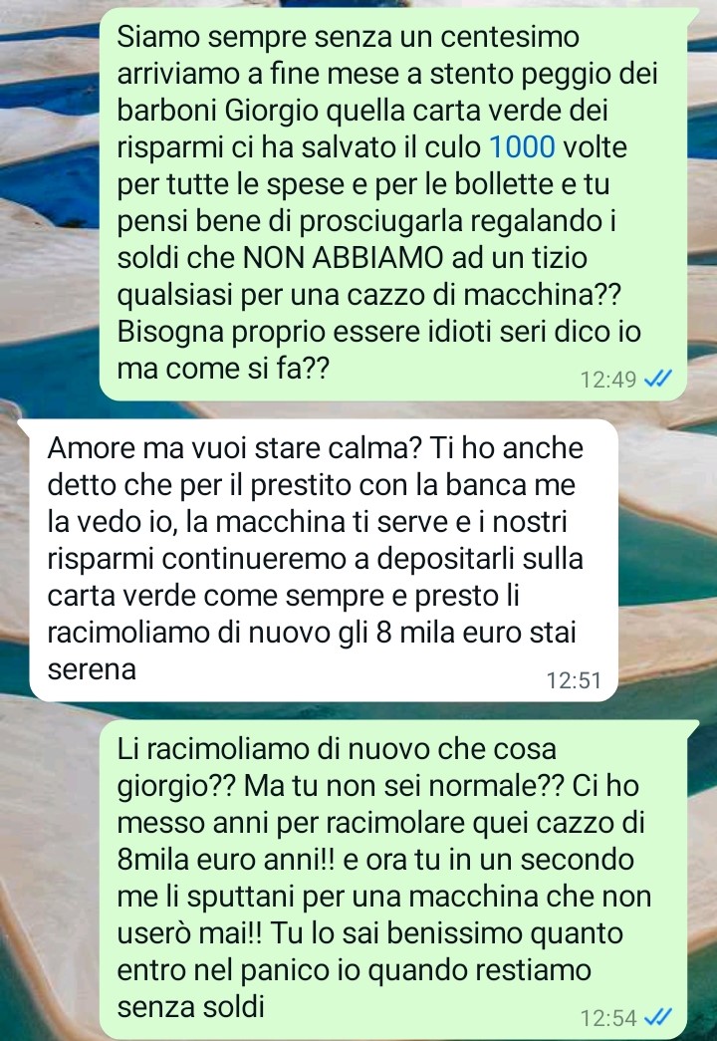Tap the closing words 'senza soldi'
The height and width of the screenshot is (1041, 717).
point(190,1007)
